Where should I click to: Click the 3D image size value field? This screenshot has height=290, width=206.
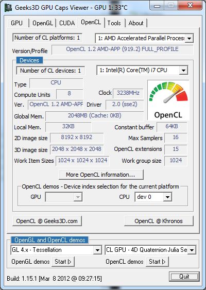click(77, 149)
